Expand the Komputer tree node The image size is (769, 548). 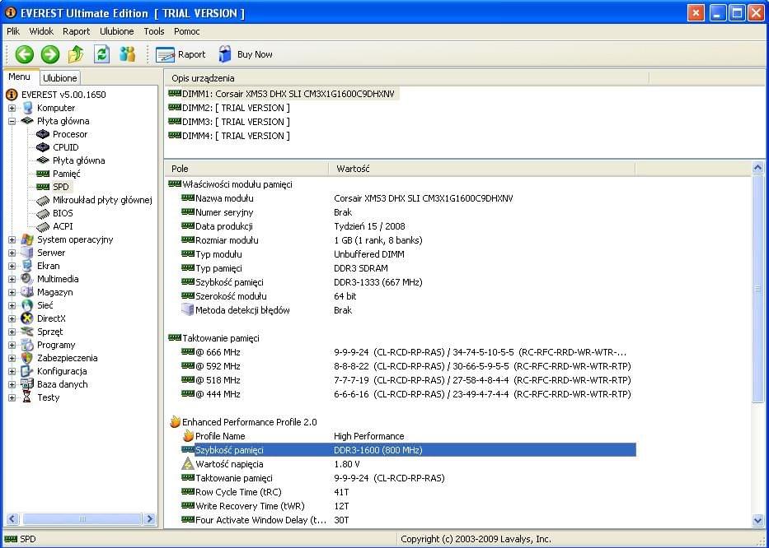(x=12, y=109)
